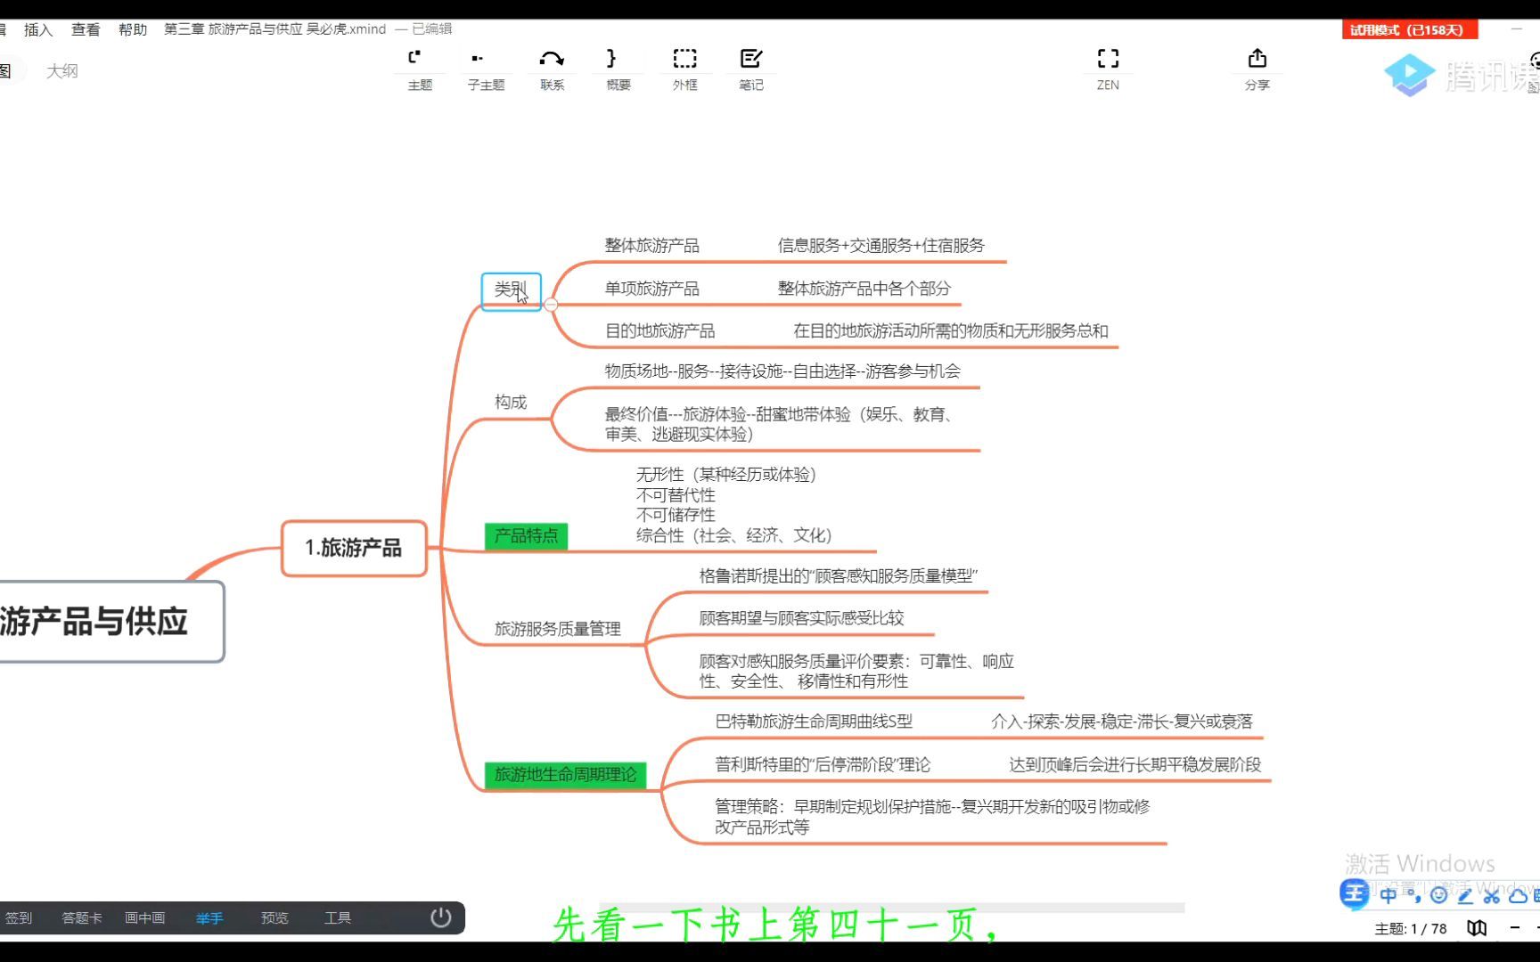Select 达到顶峰后会进行长期平稳发展阶段 node
This screenshot has width=1540, height=962.
[x=1135, y=765]
